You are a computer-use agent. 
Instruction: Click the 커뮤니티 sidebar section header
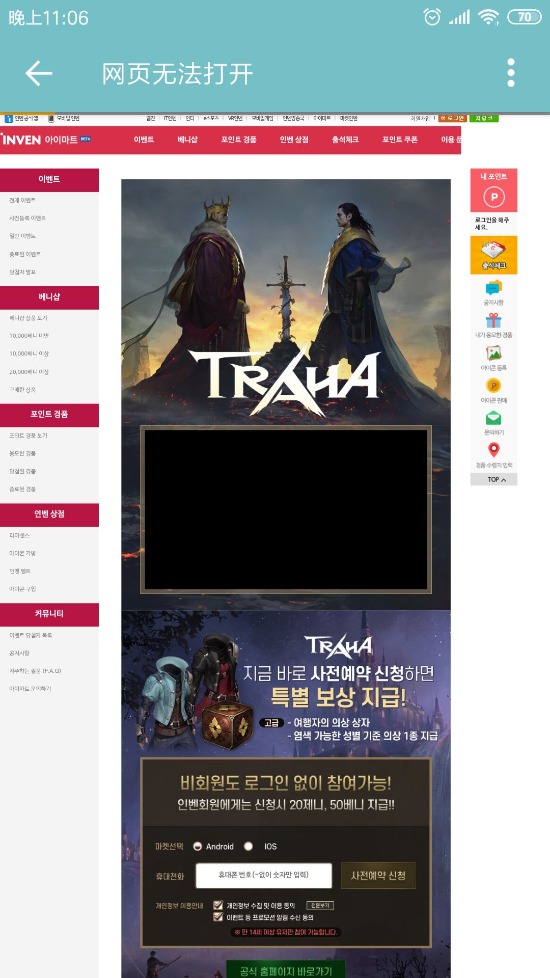point(49,614)
